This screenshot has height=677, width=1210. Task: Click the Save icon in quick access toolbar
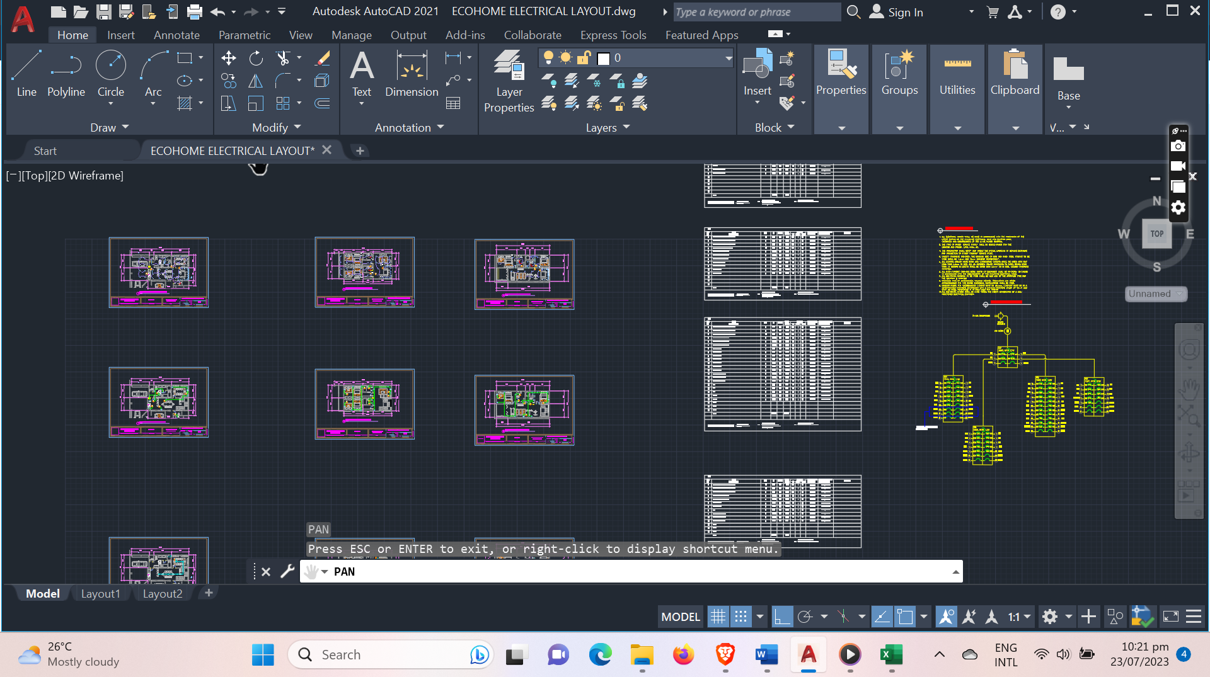tap(104, 11)
